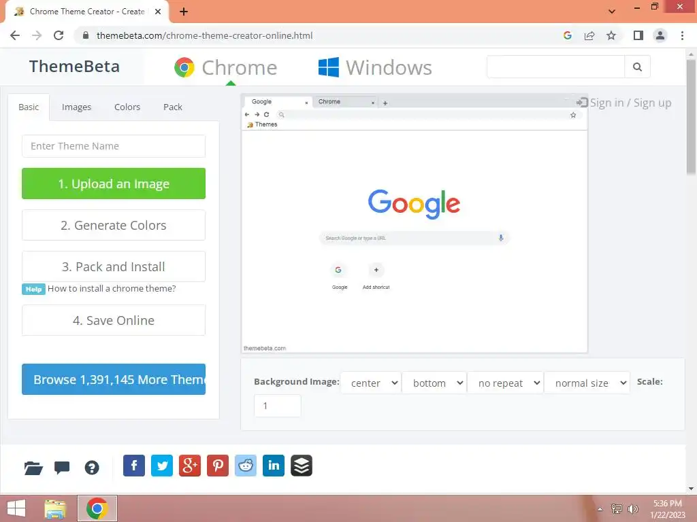697x522 pixels.
Task: Open the 'bottom' vertical position dropdown
Action: (434, 383)
